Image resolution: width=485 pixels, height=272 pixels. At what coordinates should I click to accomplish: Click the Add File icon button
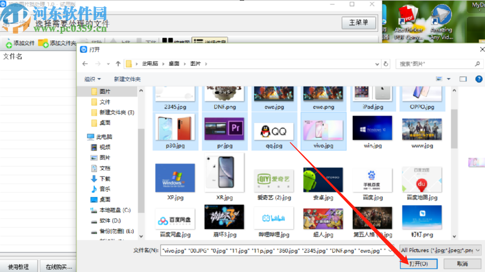pyautogui.click(x=20, y=43)
